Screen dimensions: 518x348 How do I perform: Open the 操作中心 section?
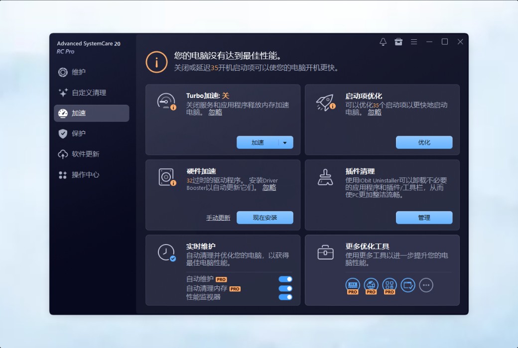click(x=92, y=175)
